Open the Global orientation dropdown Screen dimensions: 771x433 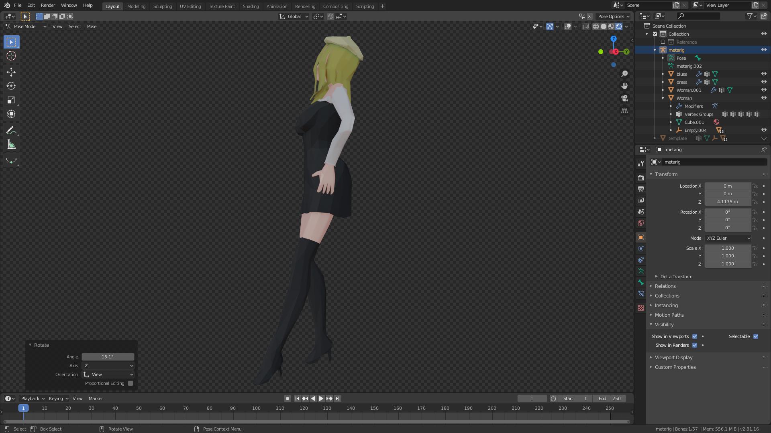pyautogui.click(x=294, y=16)
